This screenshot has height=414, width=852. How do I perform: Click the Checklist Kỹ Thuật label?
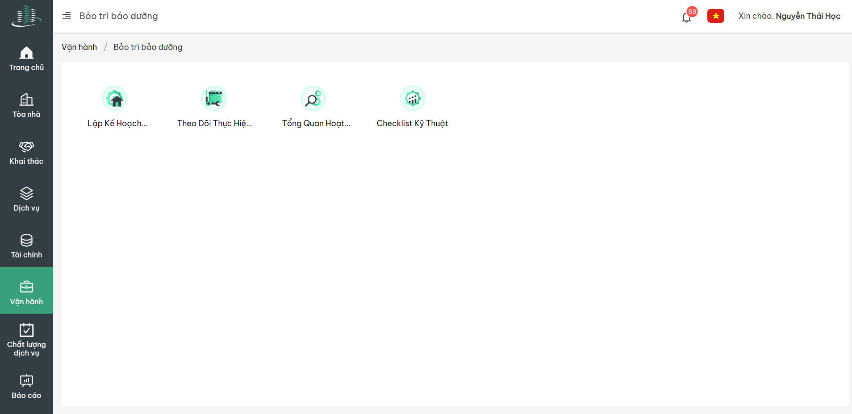click(413, 124)
